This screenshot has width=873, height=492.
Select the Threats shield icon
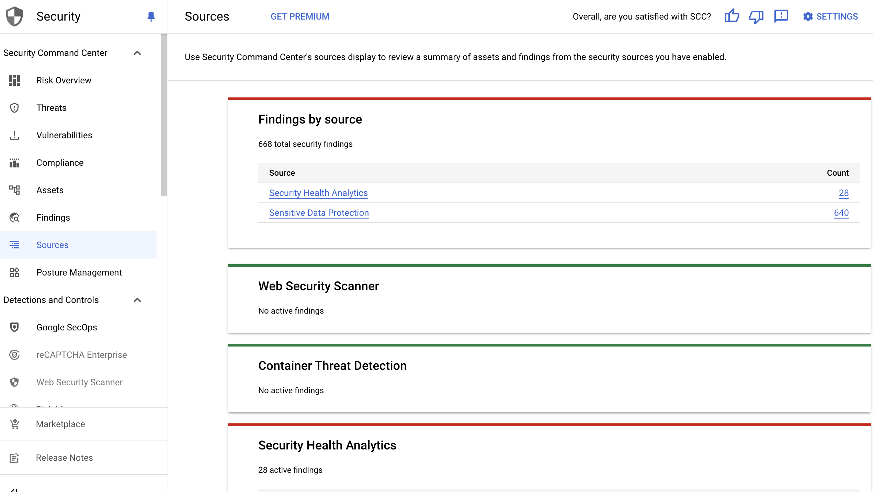14,107
